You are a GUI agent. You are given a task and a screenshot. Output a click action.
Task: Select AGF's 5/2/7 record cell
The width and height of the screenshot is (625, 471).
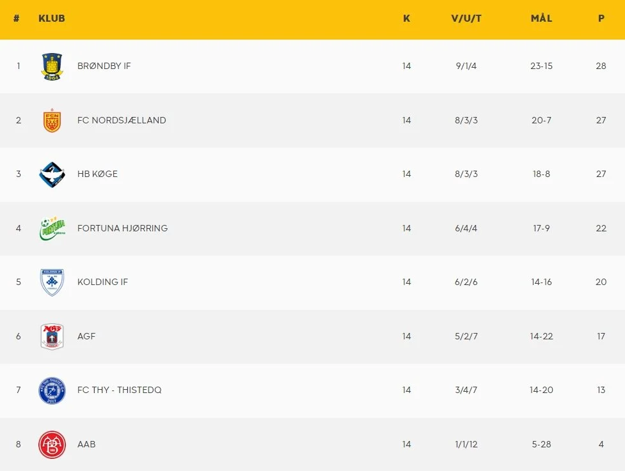(466, 336)
